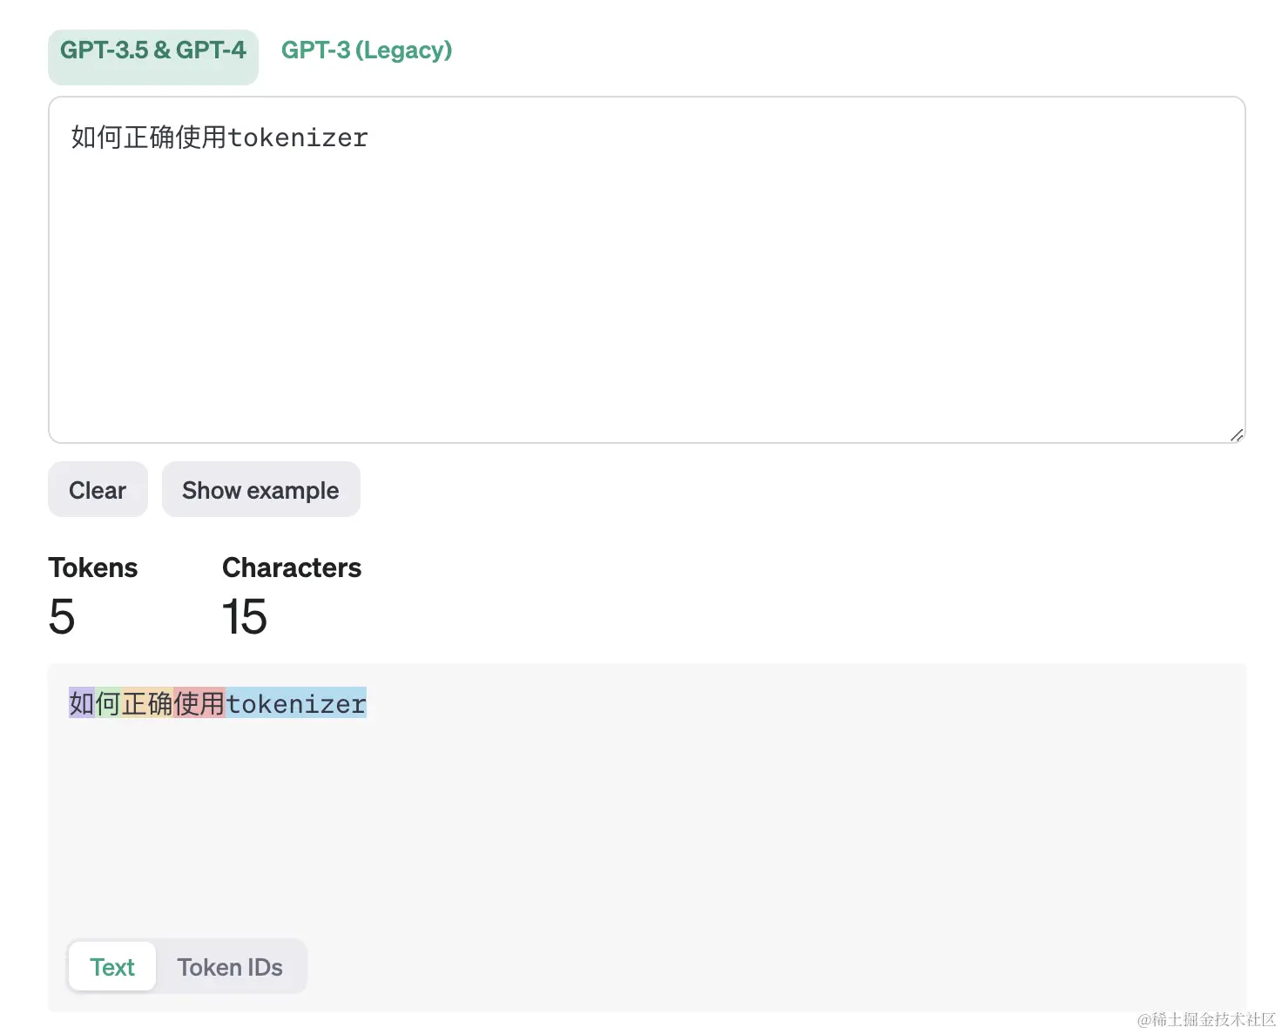Click the red '使用' token in output
Image resolution: width=1282 pixels, height=1034 pixels.
199,702
